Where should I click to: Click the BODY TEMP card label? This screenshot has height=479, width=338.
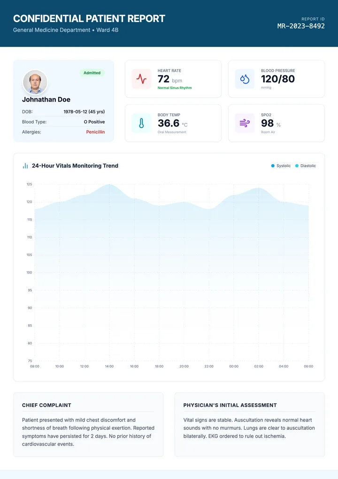pos(169,115)
